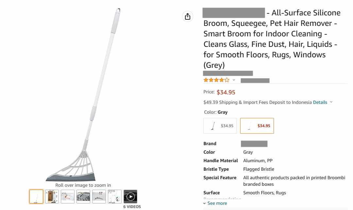
Task: Select the first broom color option
Action: 220,126
